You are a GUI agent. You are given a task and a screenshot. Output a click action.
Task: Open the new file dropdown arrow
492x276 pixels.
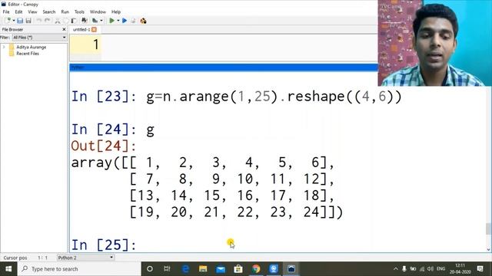14,21
